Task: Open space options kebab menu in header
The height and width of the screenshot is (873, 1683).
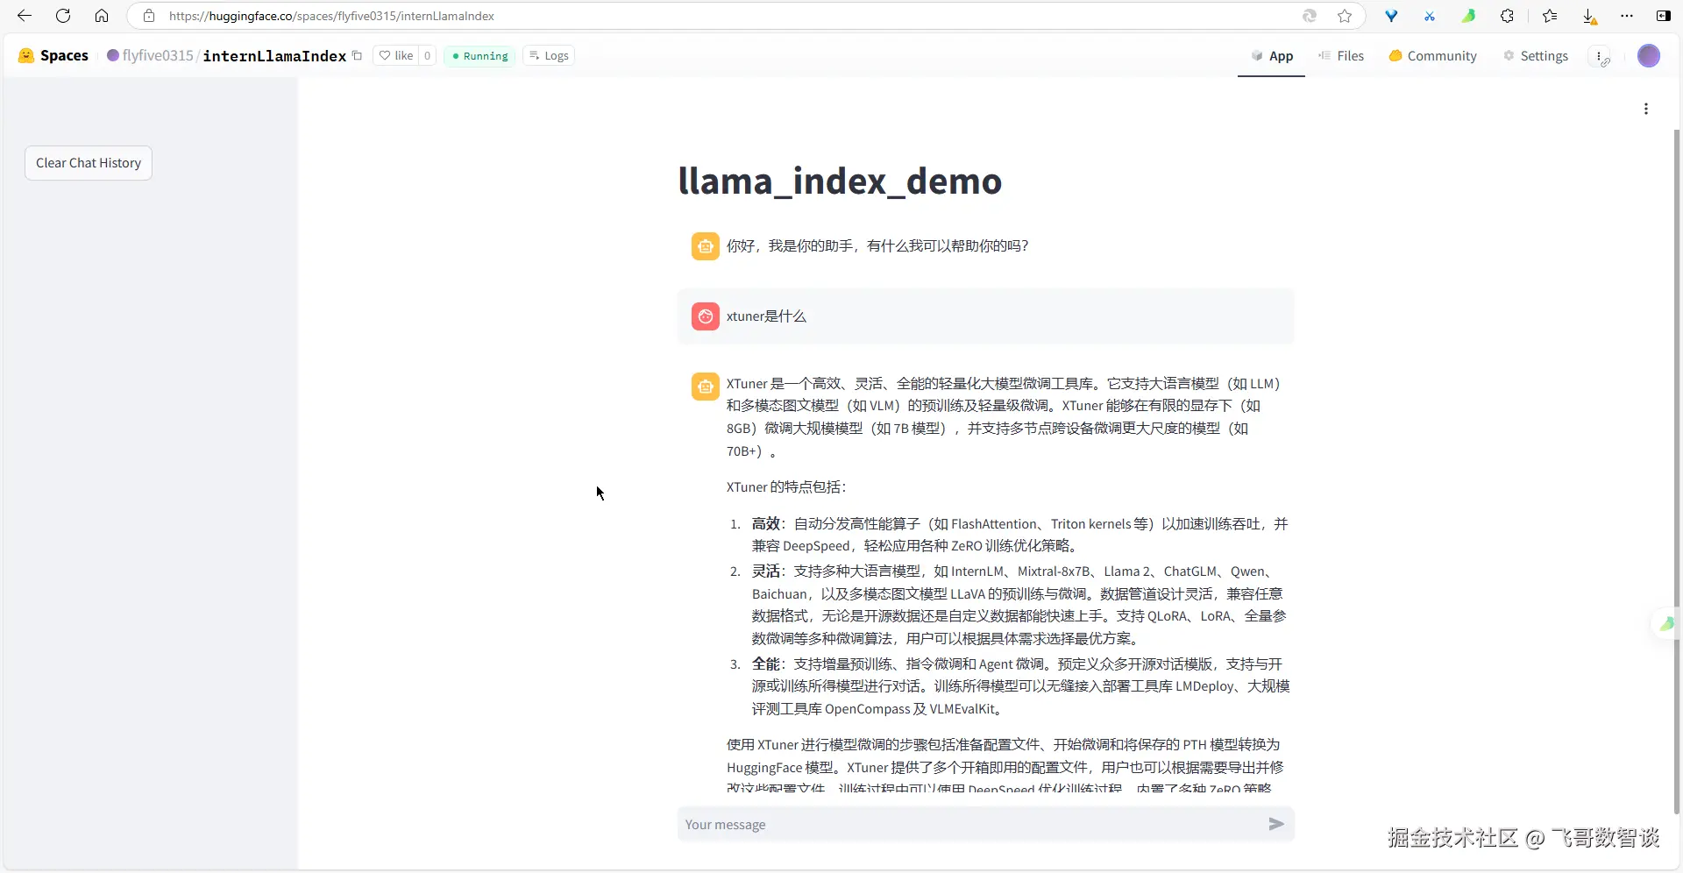Action: [1601, 56]
